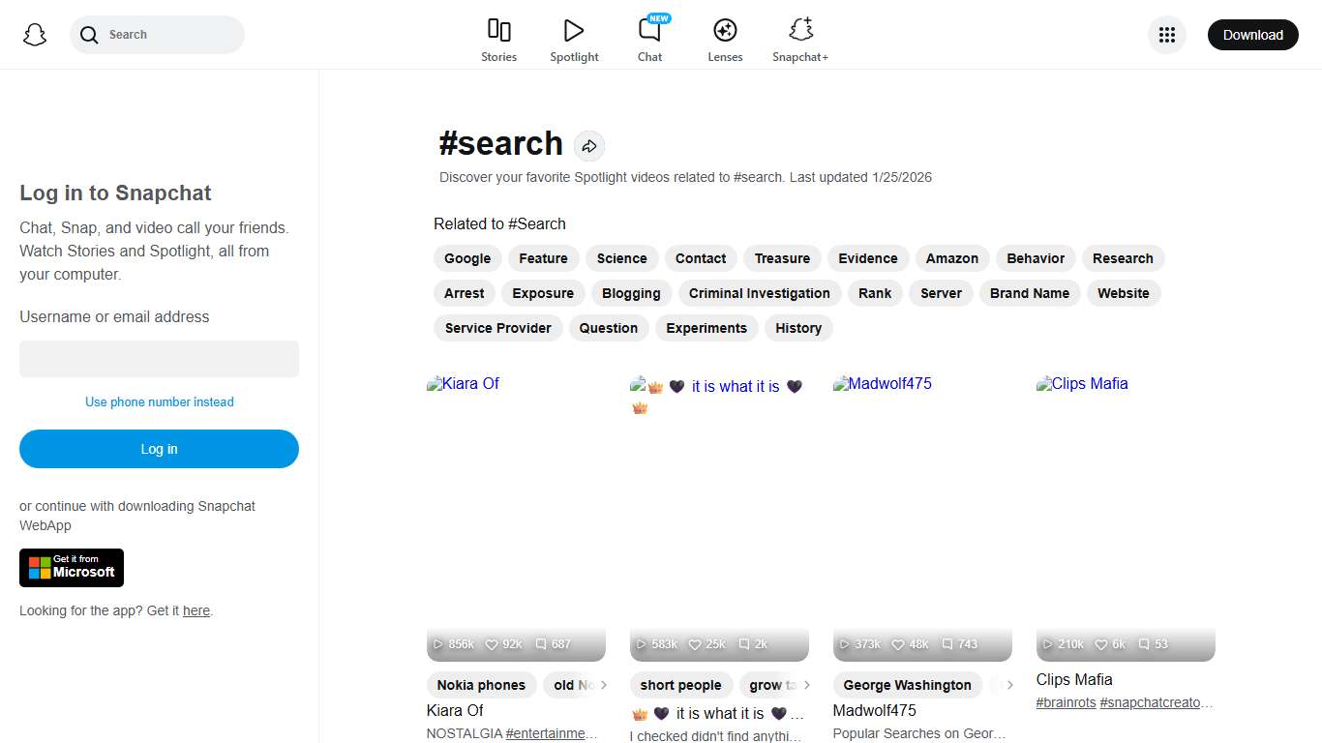Show more tags after grow in short people video
Image resolution: width=1322 pixels, height=743 pixels.
tap(808, 685)
